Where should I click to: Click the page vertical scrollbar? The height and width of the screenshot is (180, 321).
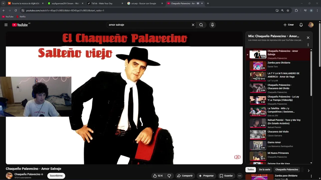click(320, 45)
